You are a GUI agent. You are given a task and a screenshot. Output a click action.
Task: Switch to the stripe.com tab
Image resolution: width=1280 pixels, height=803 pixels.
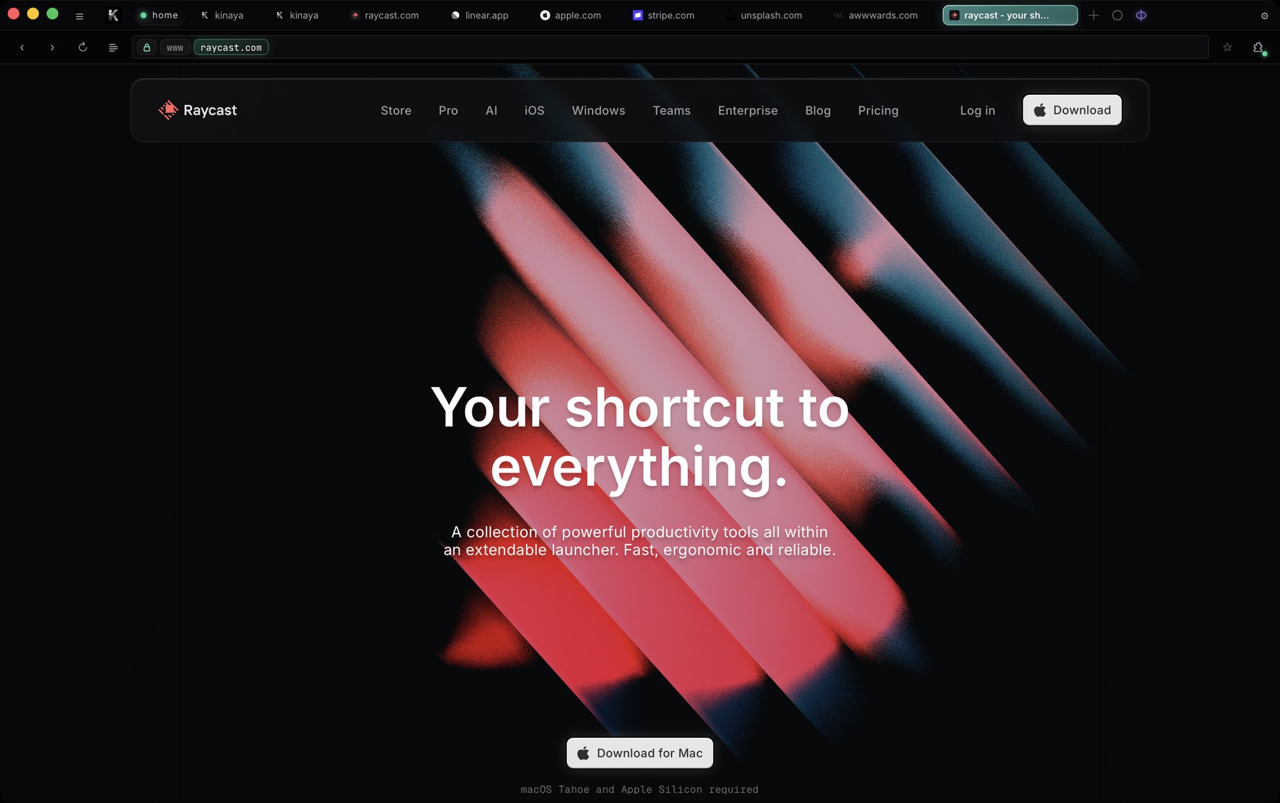click(x=664, y=15)
